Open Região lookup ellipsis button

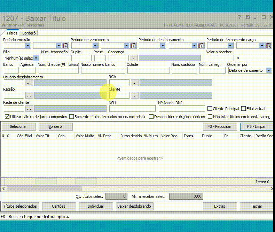click(x=29, y=95)
